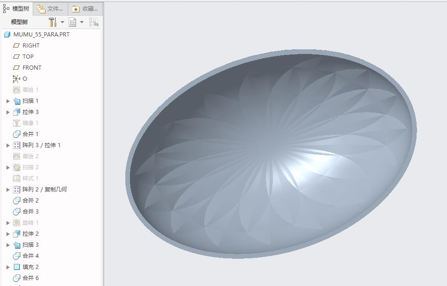
Task: Select the 合并 3 merge feature
Action: pyautogui.click(x=30, y=212)
